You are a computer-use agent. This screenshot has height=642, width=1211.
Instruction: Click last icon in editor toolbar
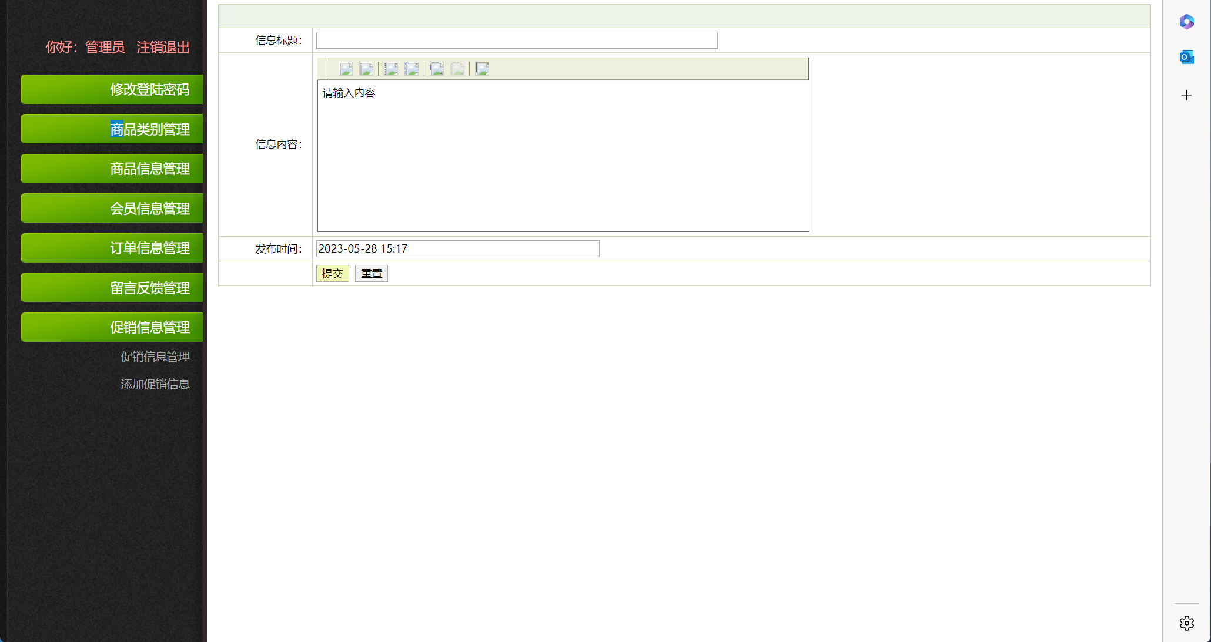pos(482,69)
